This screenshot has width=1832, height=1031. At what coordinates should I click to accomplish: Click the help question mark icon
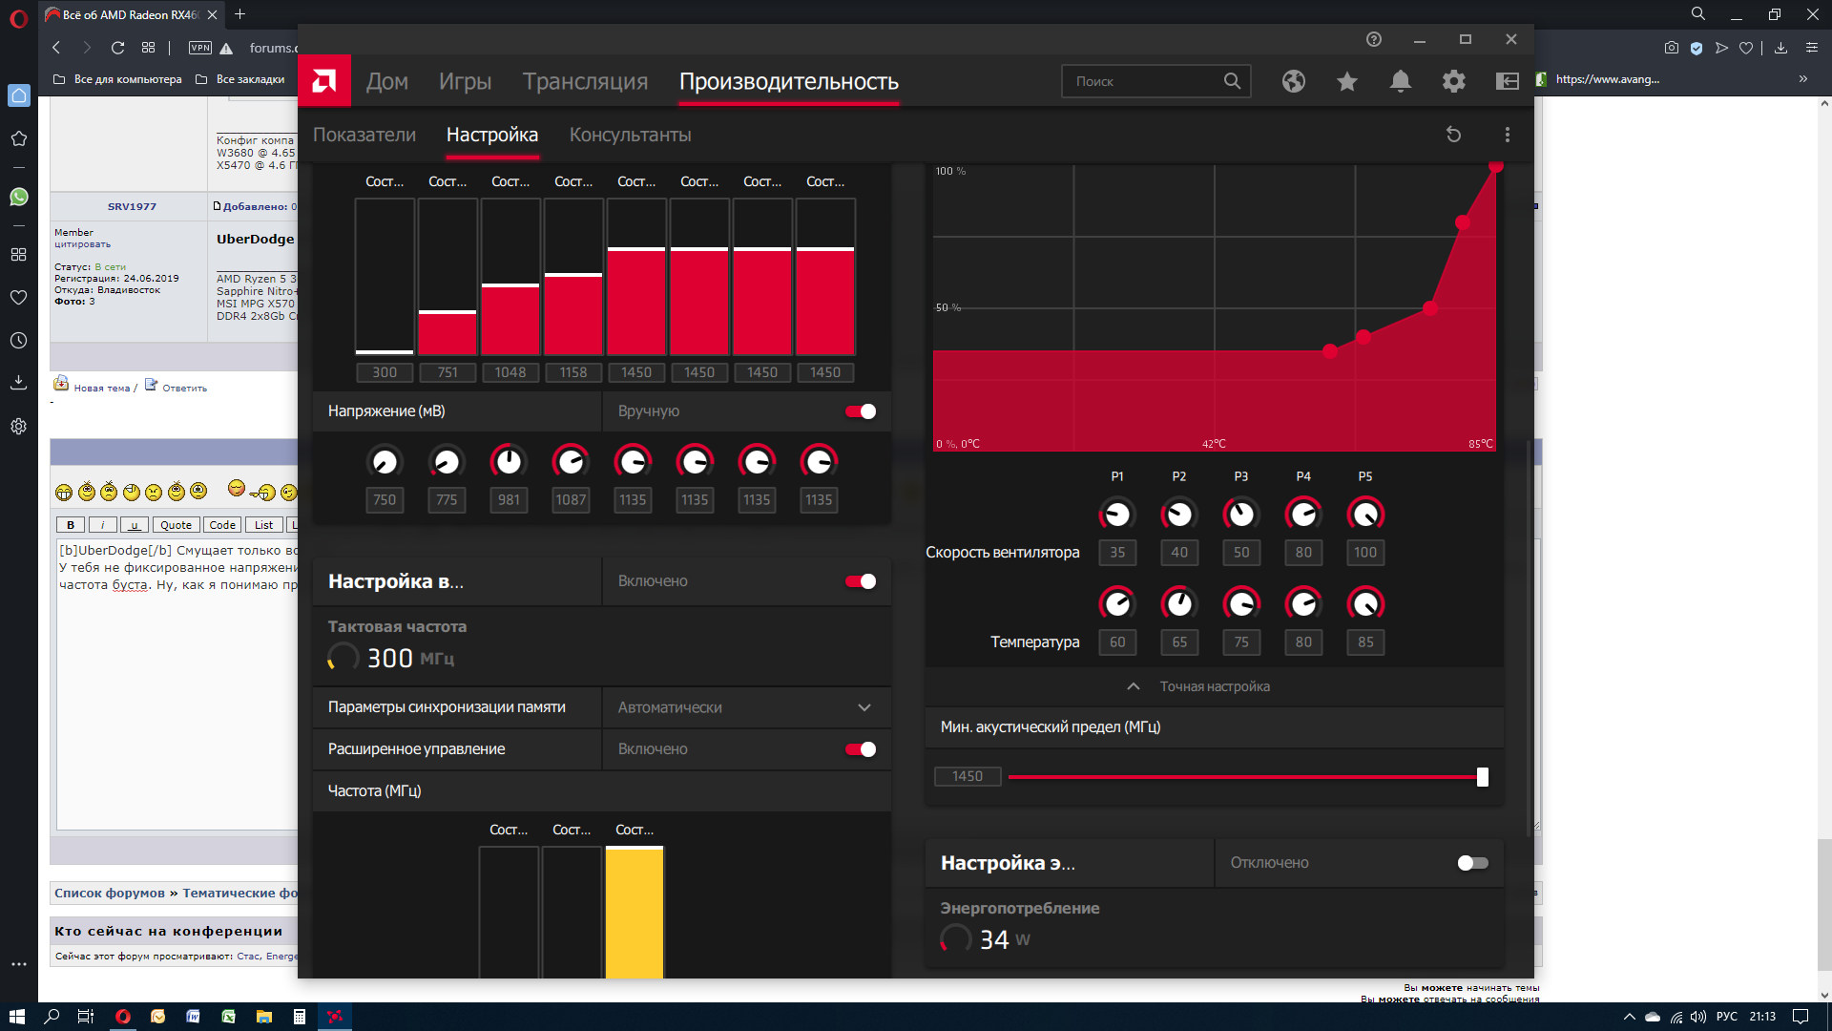pyautogui.click(x=1373, y=39)
